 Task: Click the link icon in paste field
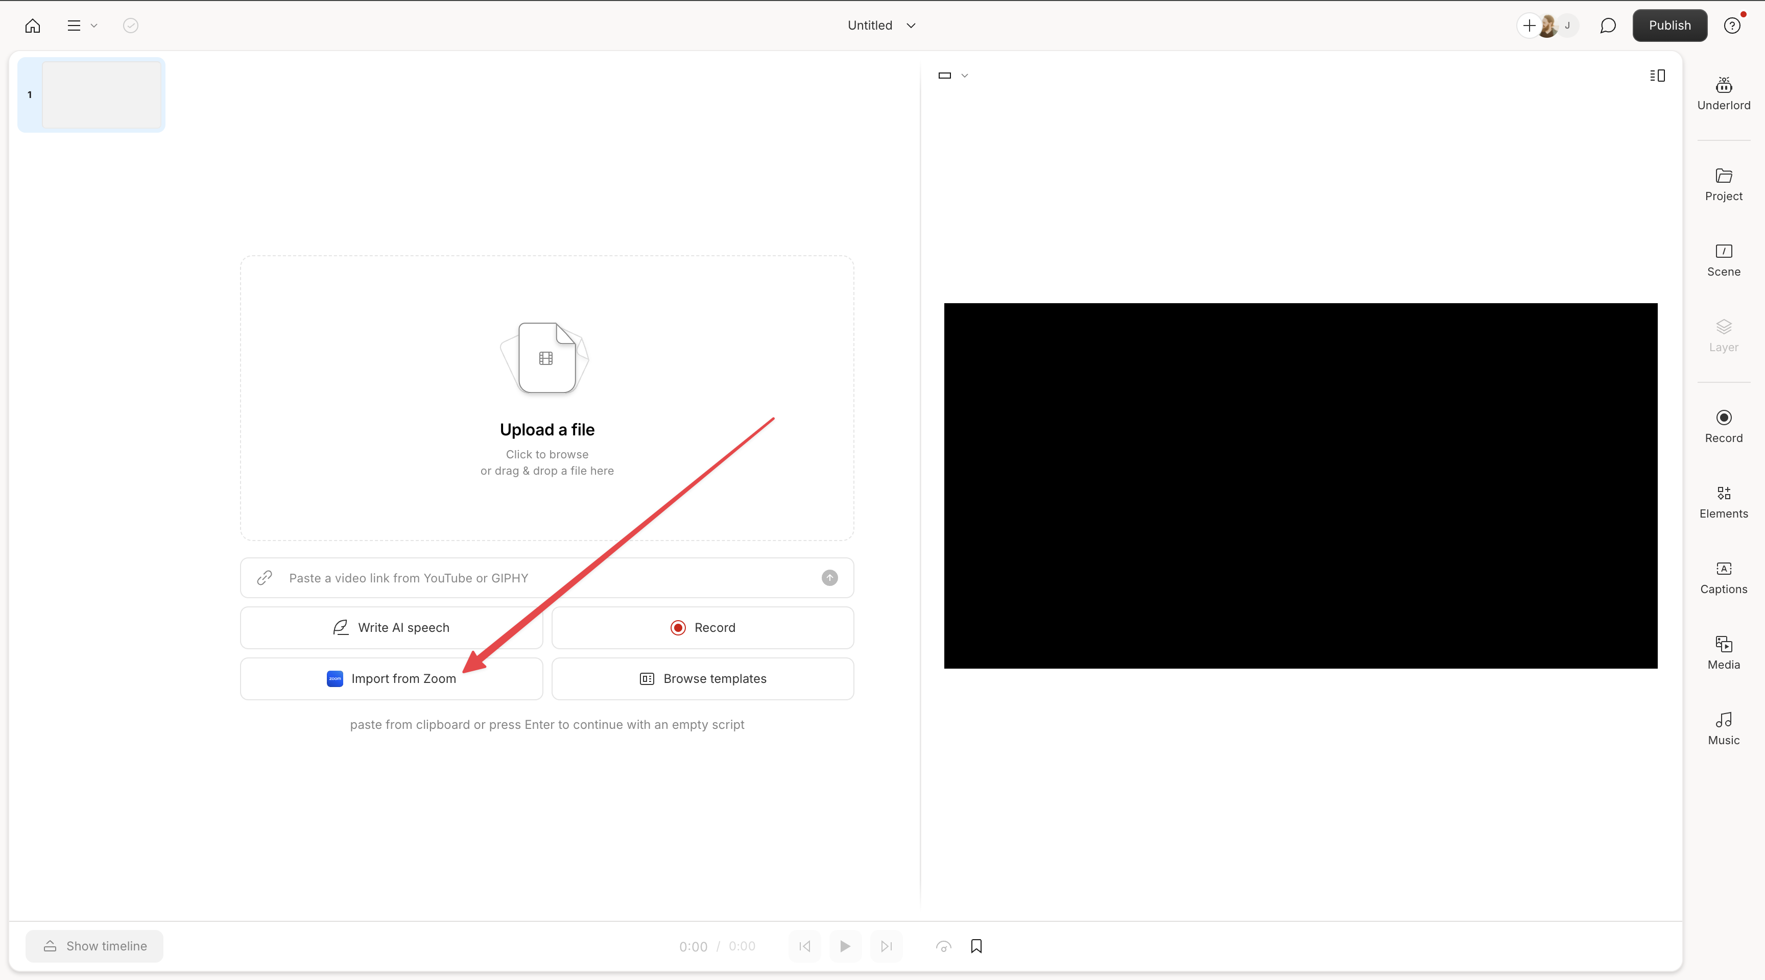pyautogui.click(x=265, y=578)
